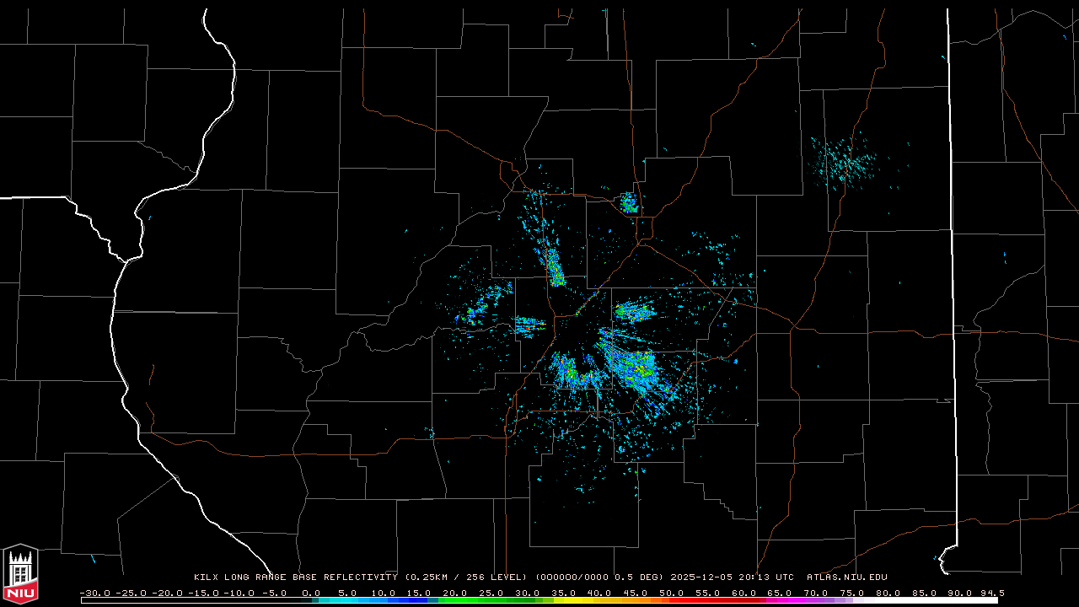Click the 65.0 label on color scale
Image resolution: width=1079 pixels, height=607 pixels.
(x=780, y=593)
